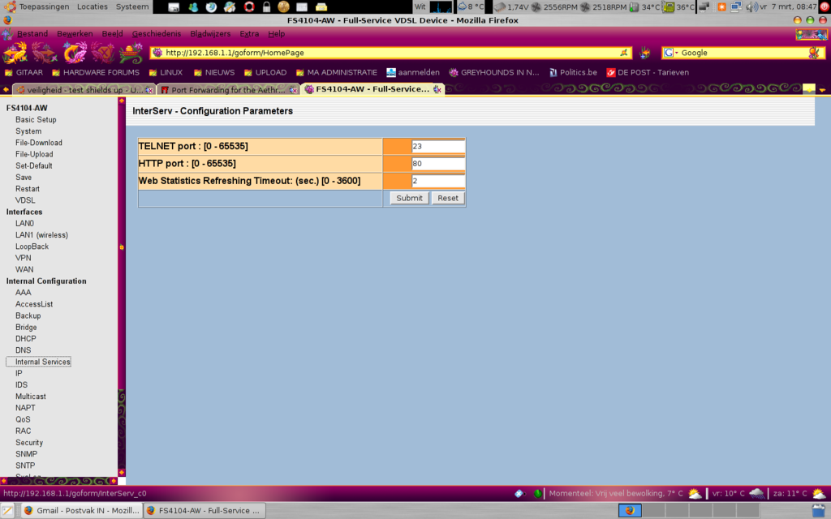This screenshot has width=831, height=519.
Task: Click the search magnifier icon in Google box
Action: [x=813, y=53]
